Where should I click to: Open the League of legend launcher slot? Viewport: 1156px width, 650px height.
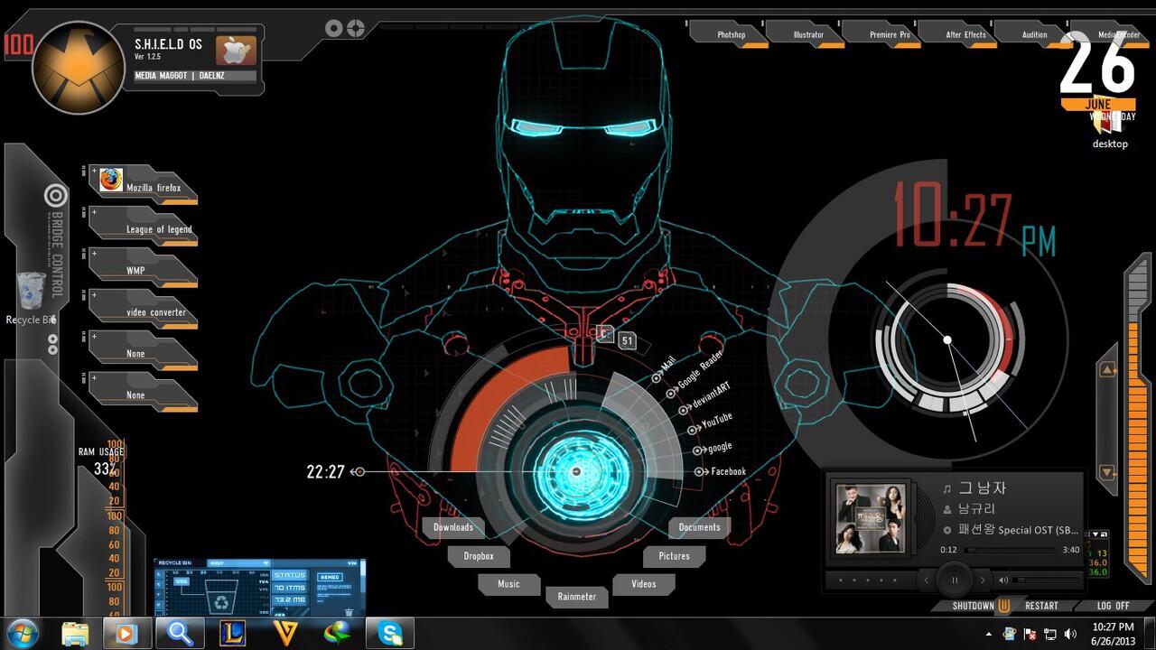(144, 226)
